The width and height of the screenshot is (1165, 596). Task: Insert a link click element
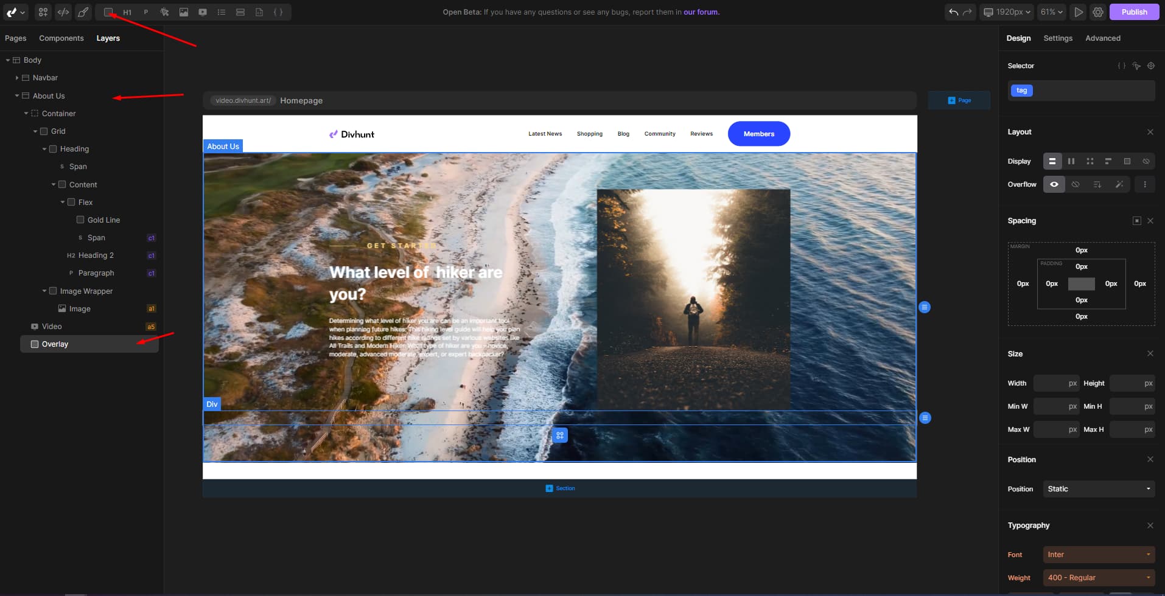tap(164, 12)
